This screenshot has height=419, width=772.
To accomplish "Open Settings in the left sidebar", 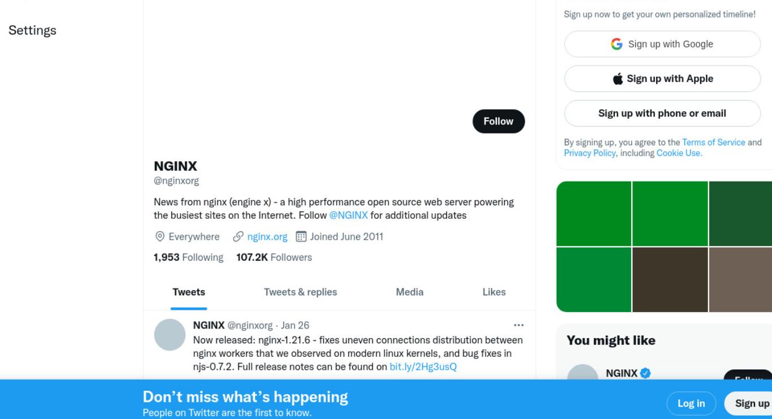I will click(32, 31).
